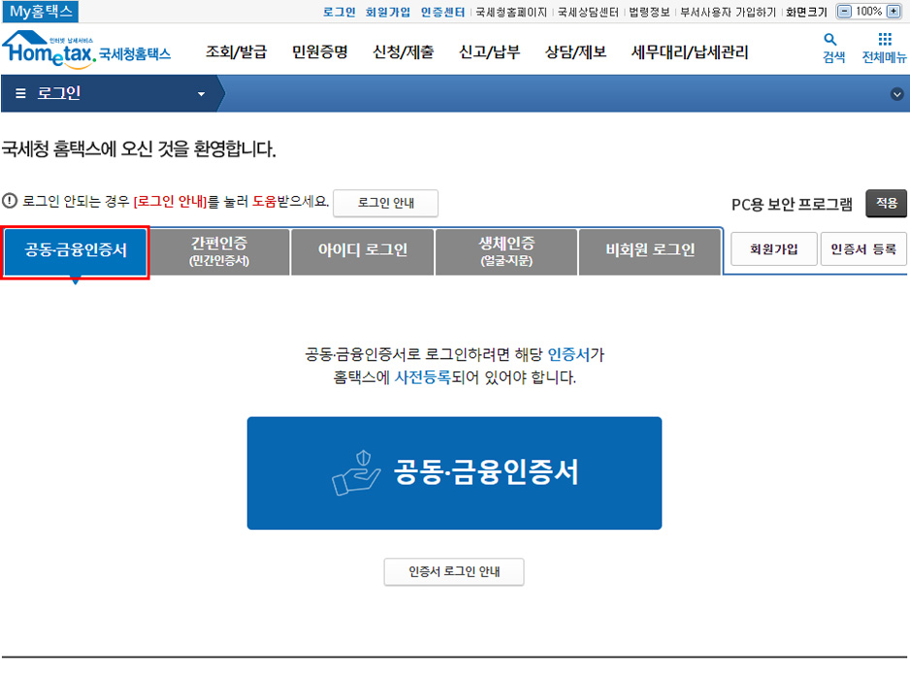Open the 조회/발급 menu
Screen dimensions: 910x679
point(236,52)
